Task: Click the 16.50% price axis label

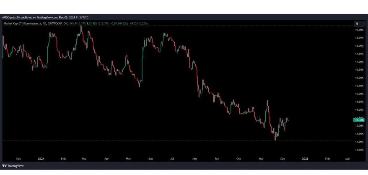Action: click(359, 70)
